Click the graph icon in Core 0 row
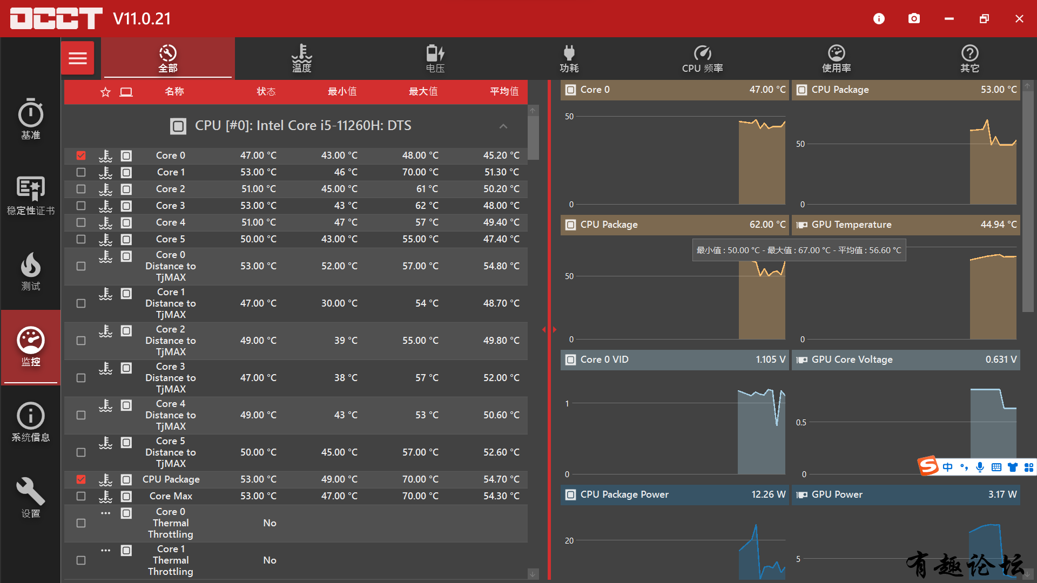 point(126,155)
